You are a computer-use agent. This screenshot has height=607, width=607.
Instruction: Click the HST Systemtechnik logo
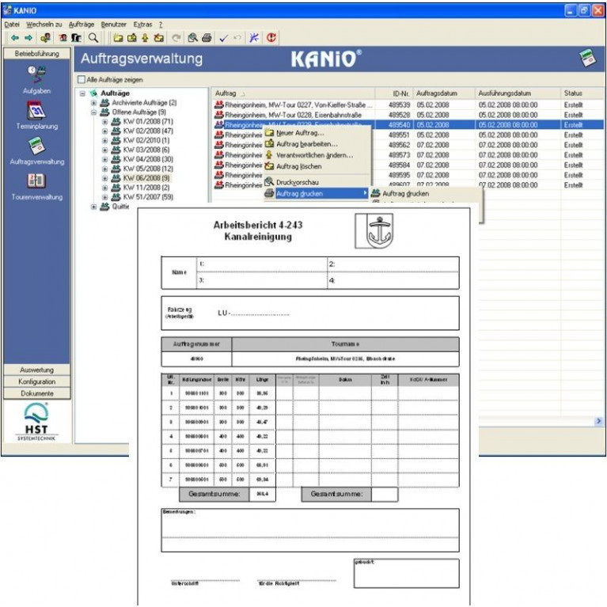(36, 422)
